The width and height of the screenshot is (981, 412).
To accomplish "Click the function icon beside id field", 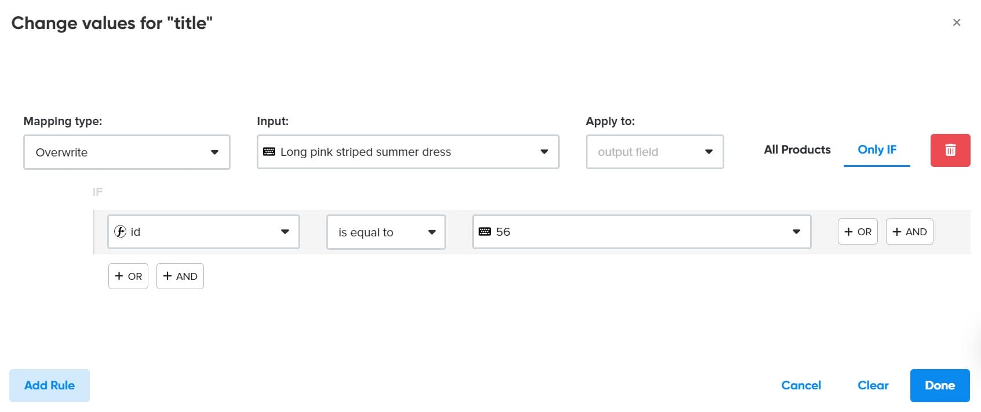I will 121,232.
